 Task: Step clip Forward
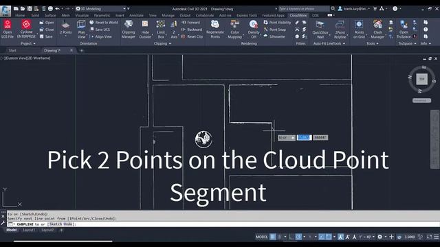point(191,23)
